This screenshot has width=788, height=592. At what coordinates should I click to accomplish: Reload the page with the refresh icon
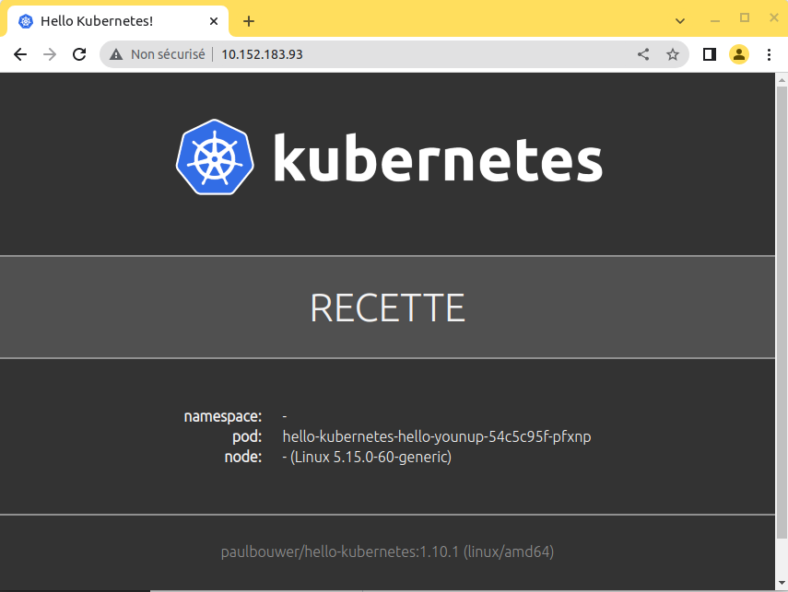click(79, 54)
